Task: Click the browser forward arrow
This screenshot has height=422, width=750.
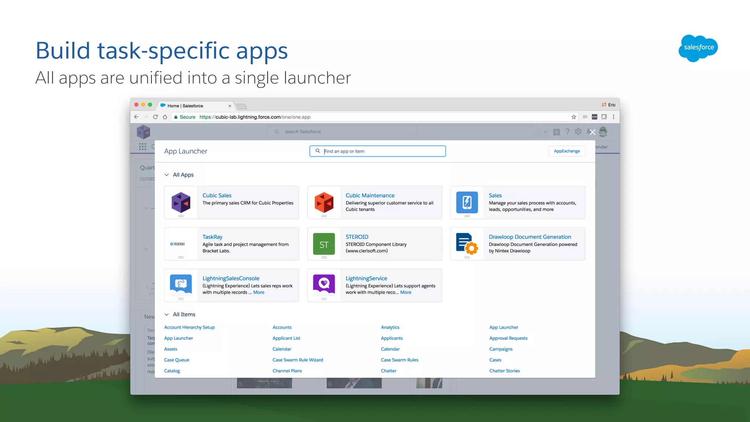Action: 146,117
